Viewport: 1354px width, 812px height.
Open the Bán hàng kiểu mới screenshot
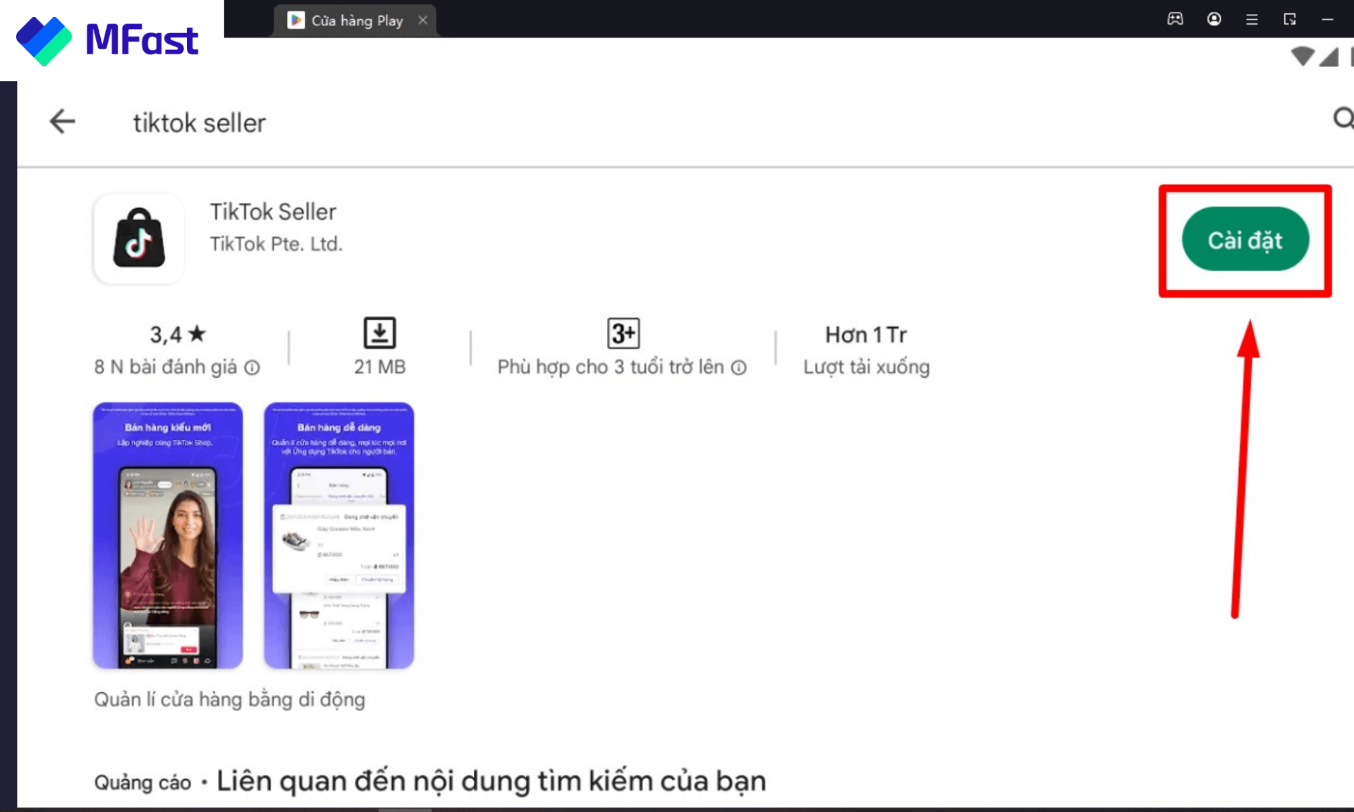pyautogui.click(x=168, y=535)
